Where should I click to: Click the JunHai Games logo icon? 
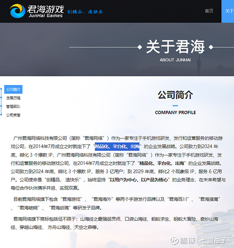point(17,11)
